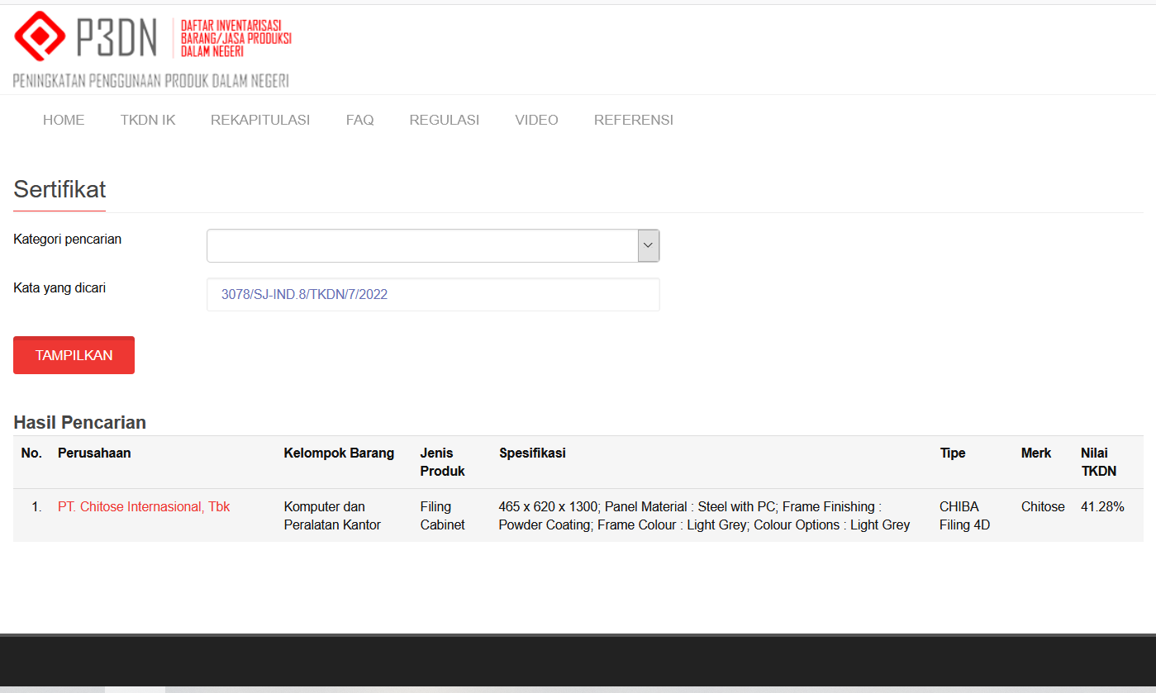Select the Chitose brand cell
This screenshot has width=1156, height=693.
click(x=1043, y=506)
